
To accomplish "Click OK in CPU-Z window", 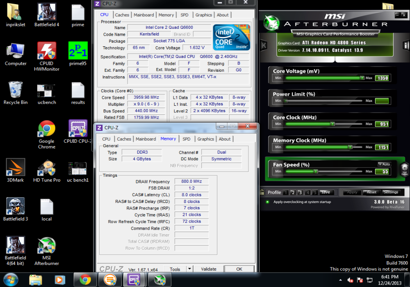I will point(239,269).
